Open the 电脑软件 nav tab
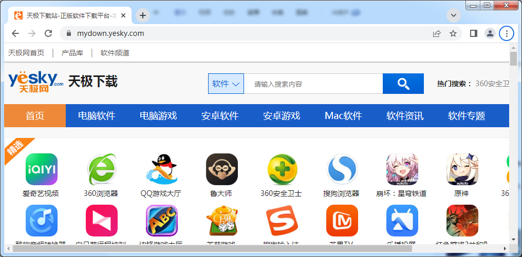 coord(97,116)
